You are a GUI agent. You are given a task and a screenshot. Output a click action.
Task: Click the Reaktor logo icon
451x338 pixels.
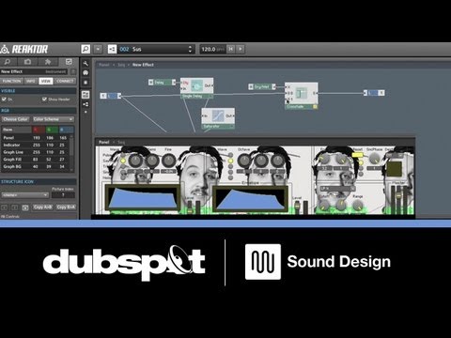(x=5, y=49)
